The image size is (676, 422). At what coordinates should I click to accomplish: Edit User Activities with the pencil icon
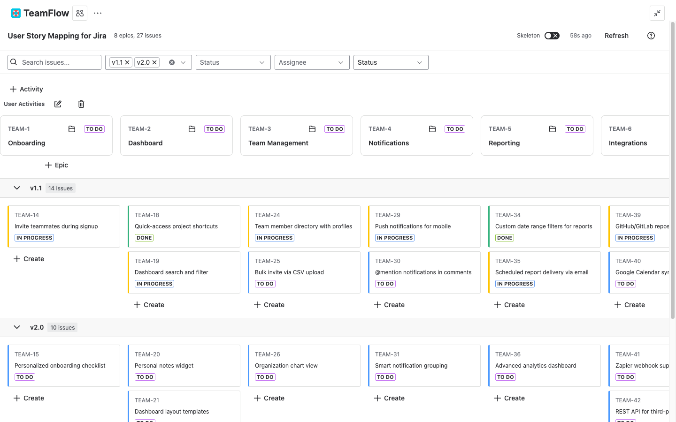pos(58,104)
